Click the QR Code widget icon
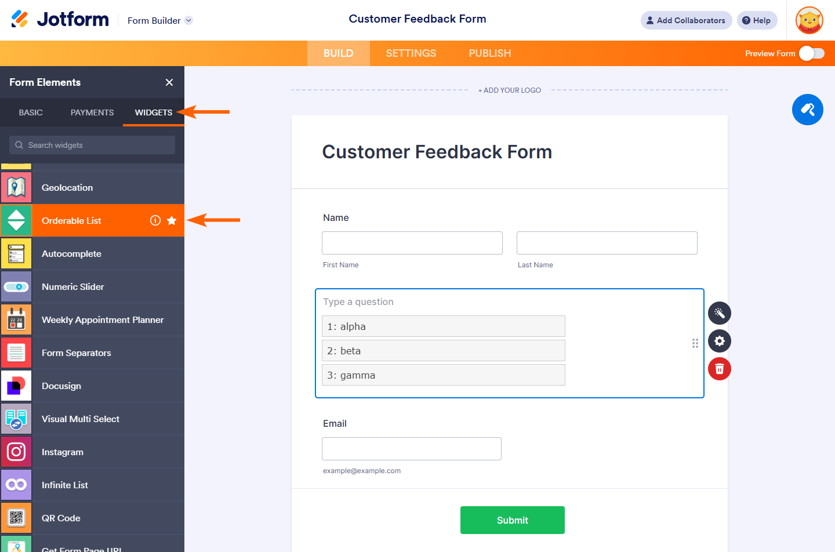 16,518
